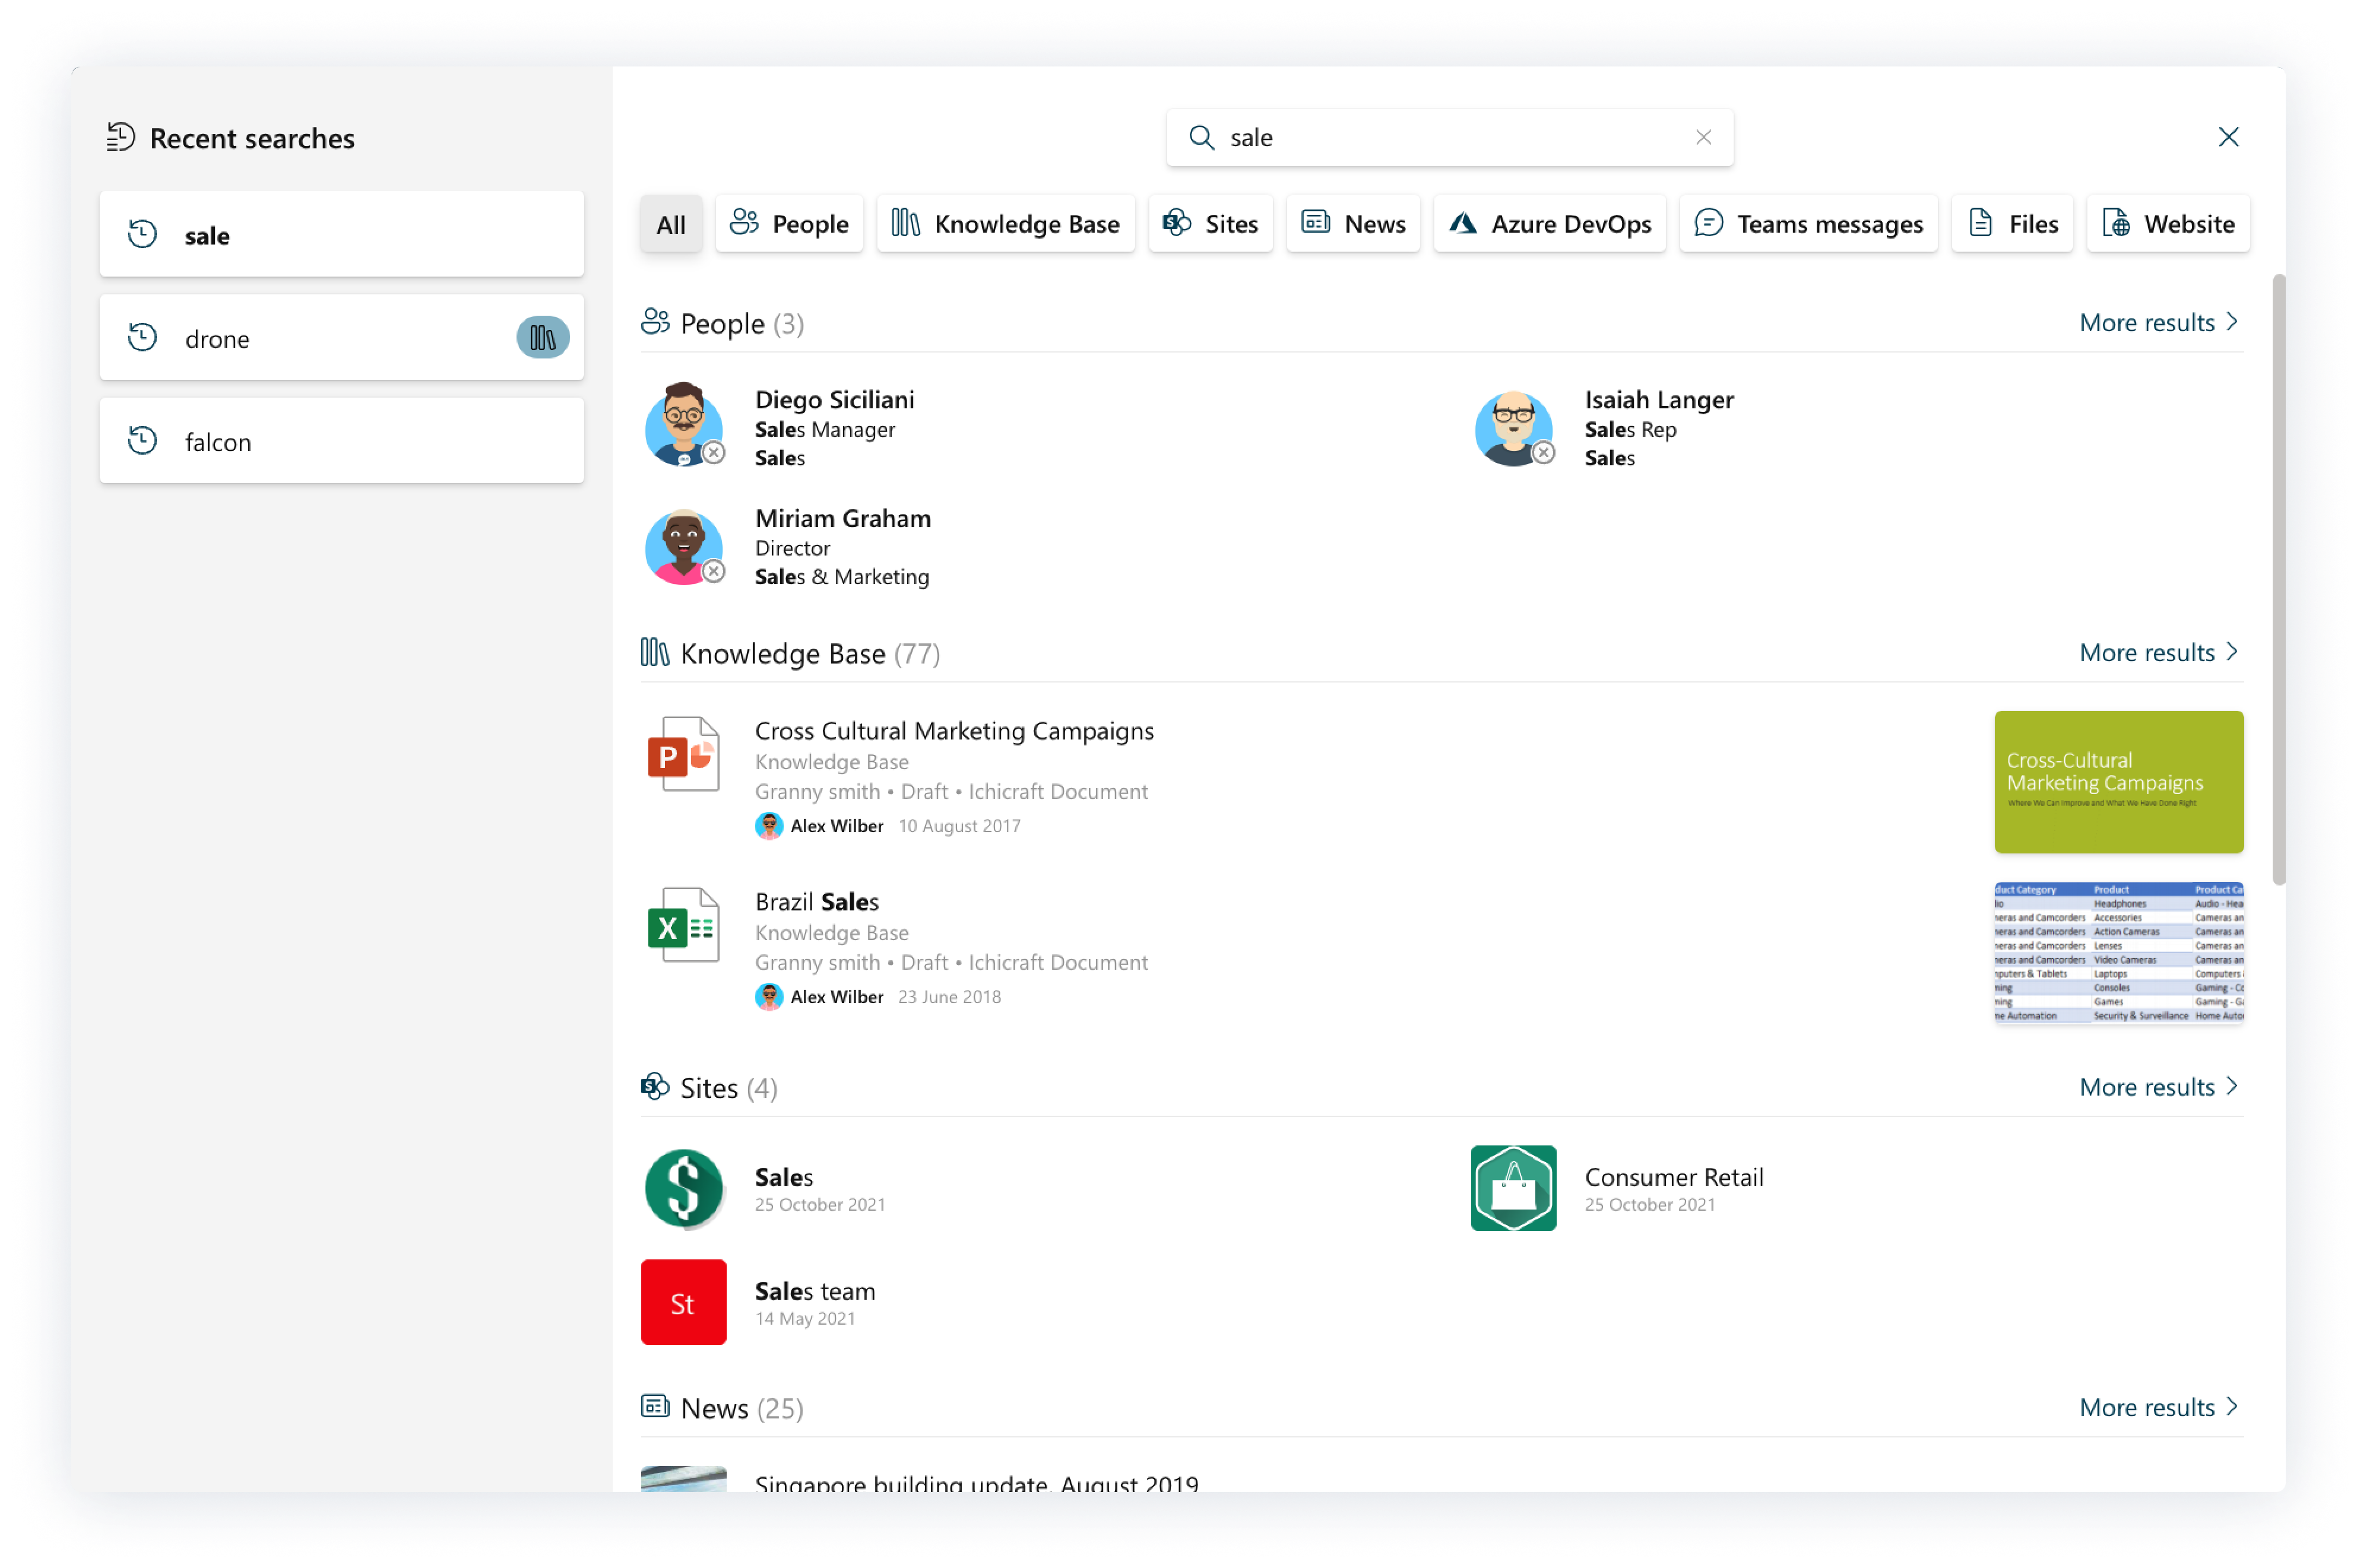The image size is (2357, 1568).
Task: Click the Sales site dollar icon
Action: (x=683, y=1188)
